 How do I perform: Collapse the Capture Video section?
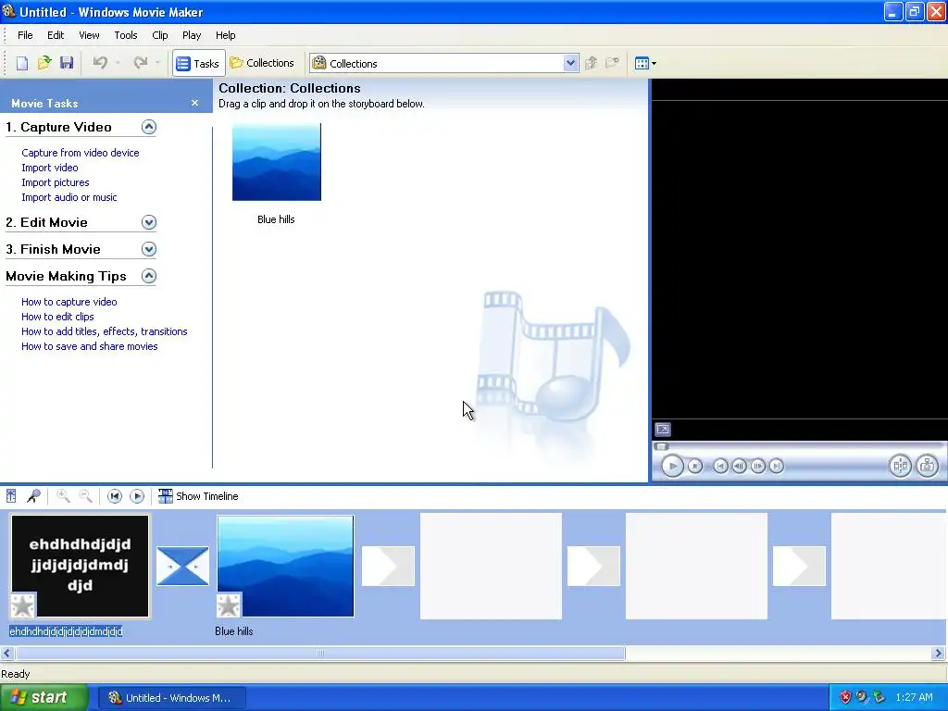[x=149, y=126]
